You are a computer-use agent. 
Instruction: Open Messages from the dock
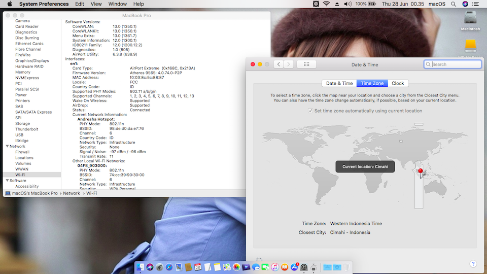(x=256, y=267)
